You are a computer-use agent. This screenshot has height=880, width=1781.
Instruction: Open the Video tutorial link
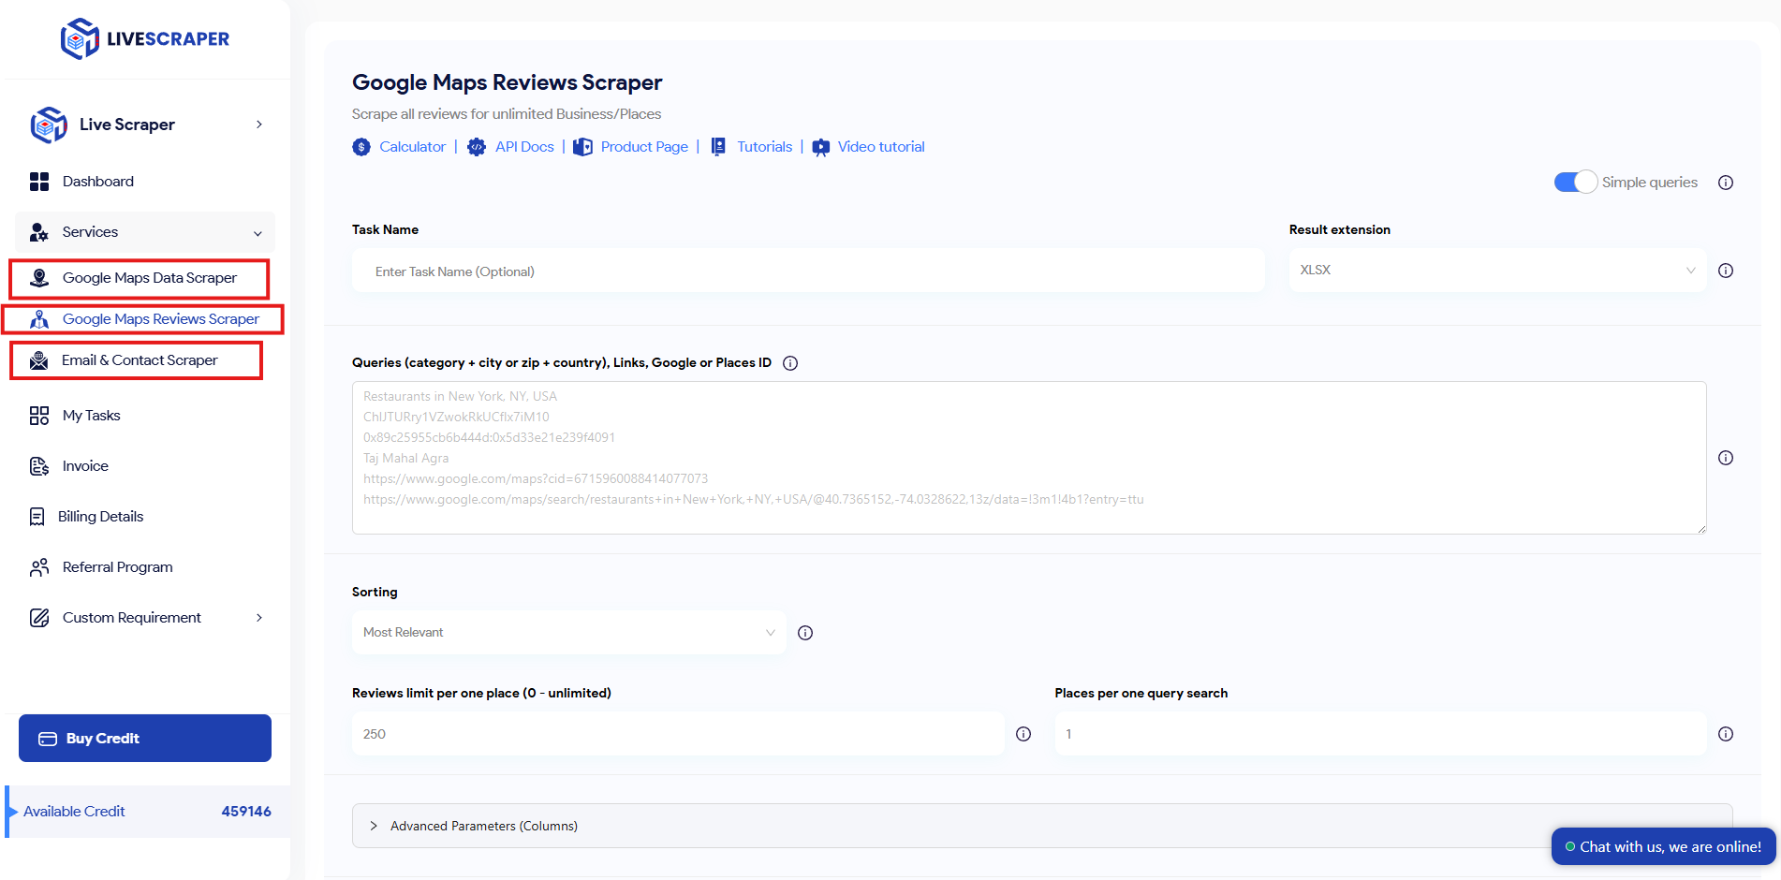881,147
